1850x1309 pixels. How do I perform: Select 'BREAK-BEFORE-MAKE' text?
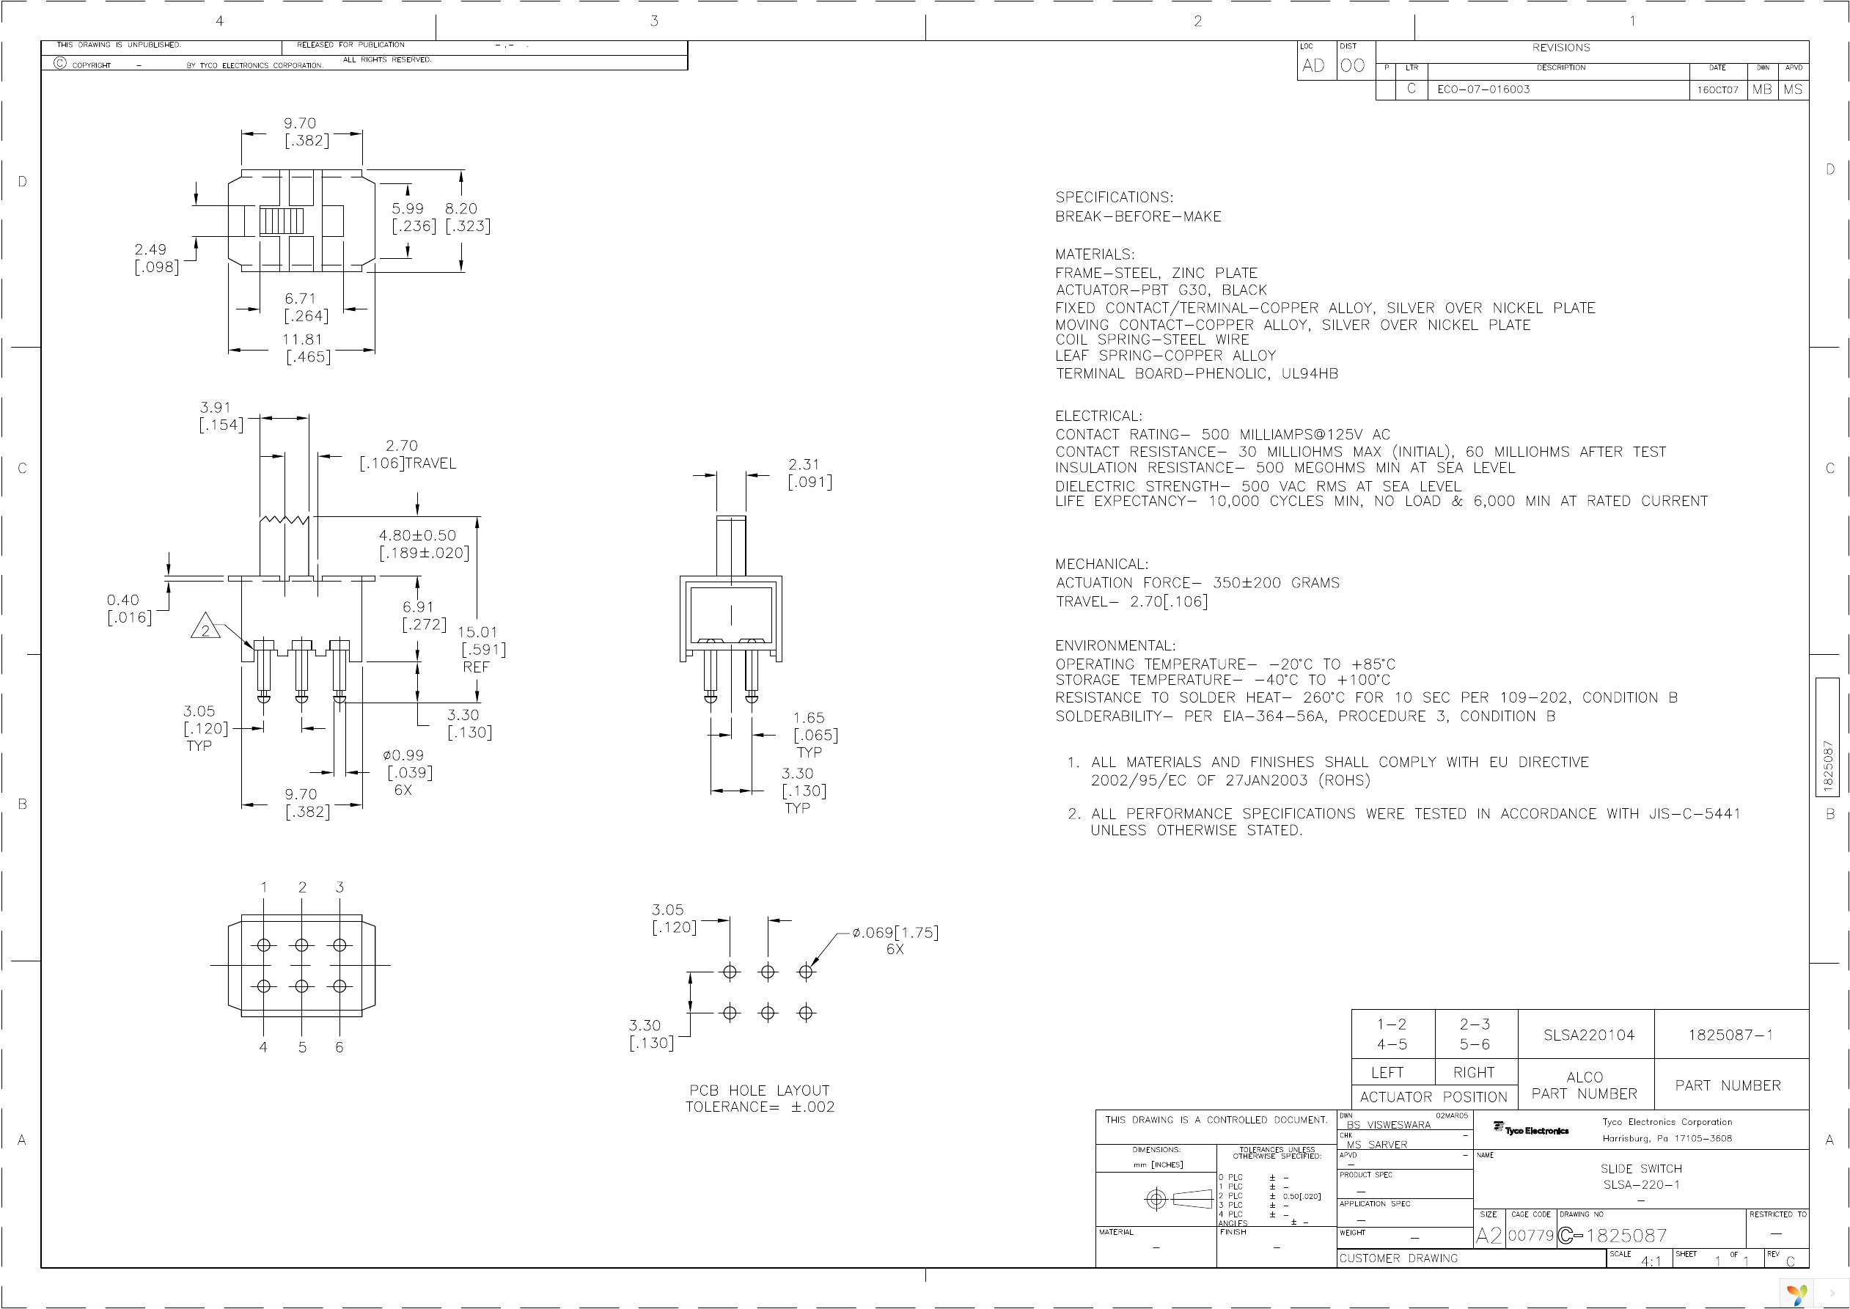point(1138,217)
